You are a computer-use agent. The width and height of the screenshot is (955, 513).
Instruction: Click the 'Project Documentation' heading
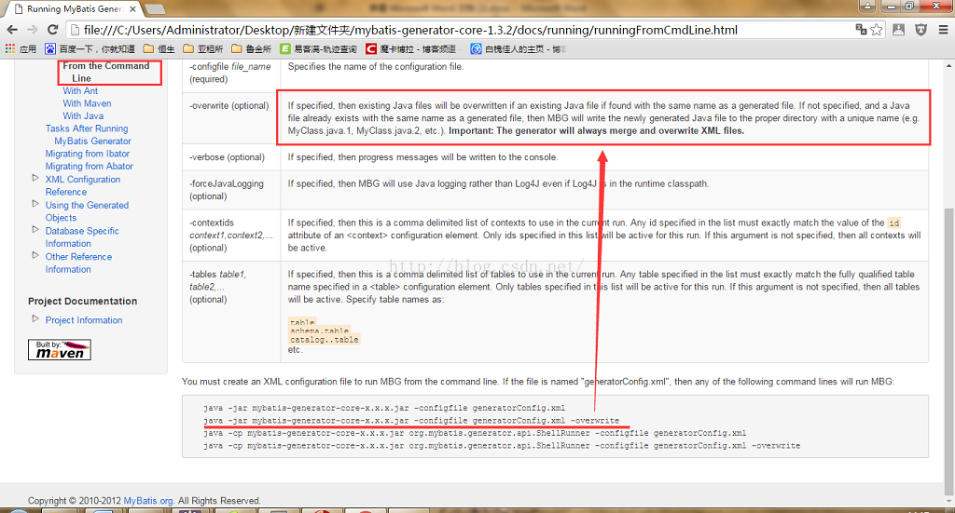click(82, 301)
